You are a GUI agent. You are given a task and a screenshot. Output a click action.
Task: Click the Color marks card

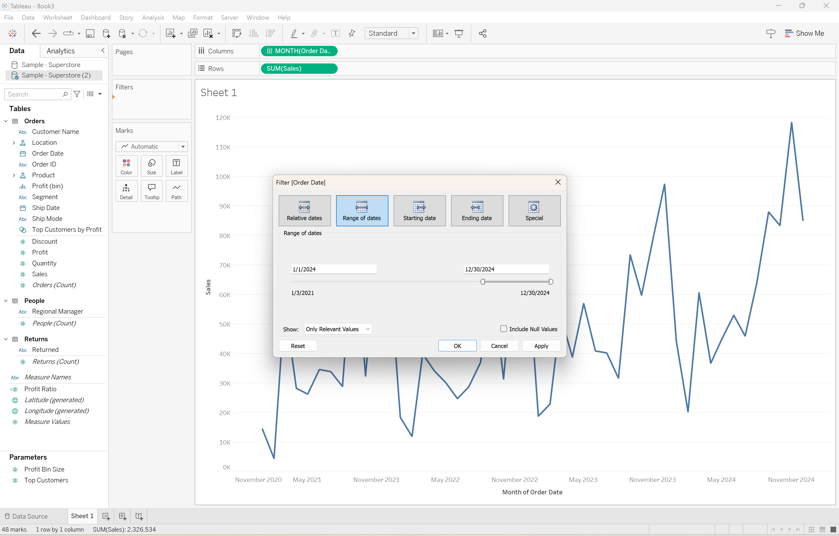coord(126,166)
